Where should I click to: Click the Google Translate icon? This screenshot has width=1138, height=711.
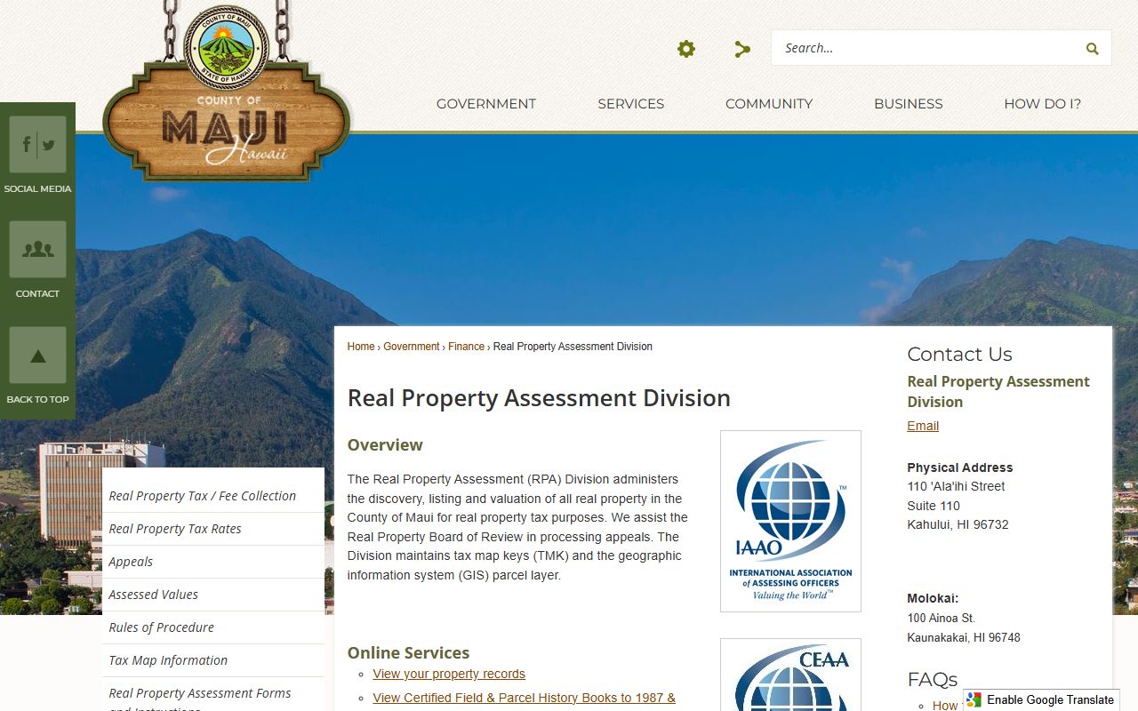[x=974, y=699]
